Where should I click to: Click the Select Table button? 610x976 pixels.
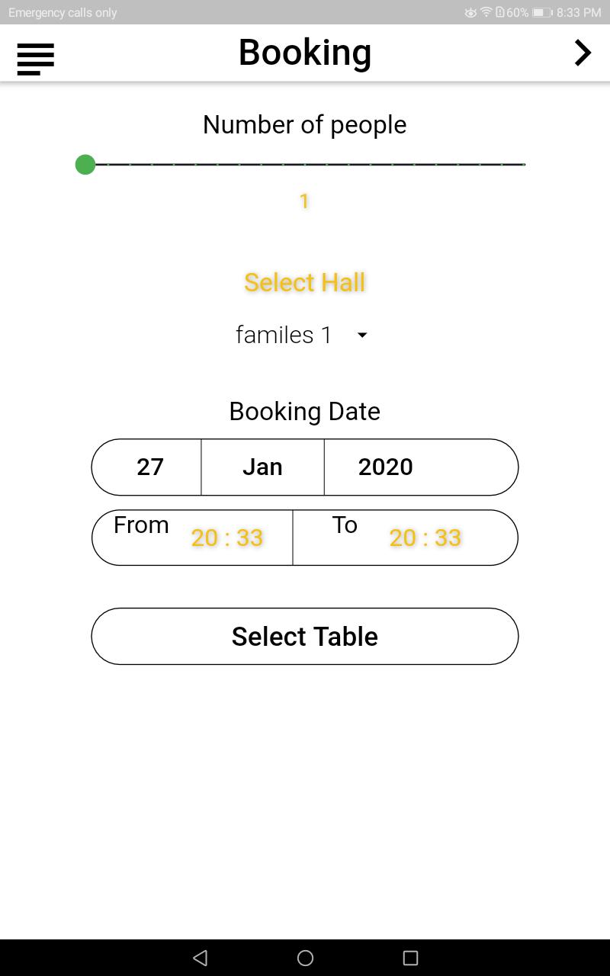[305, 636]
